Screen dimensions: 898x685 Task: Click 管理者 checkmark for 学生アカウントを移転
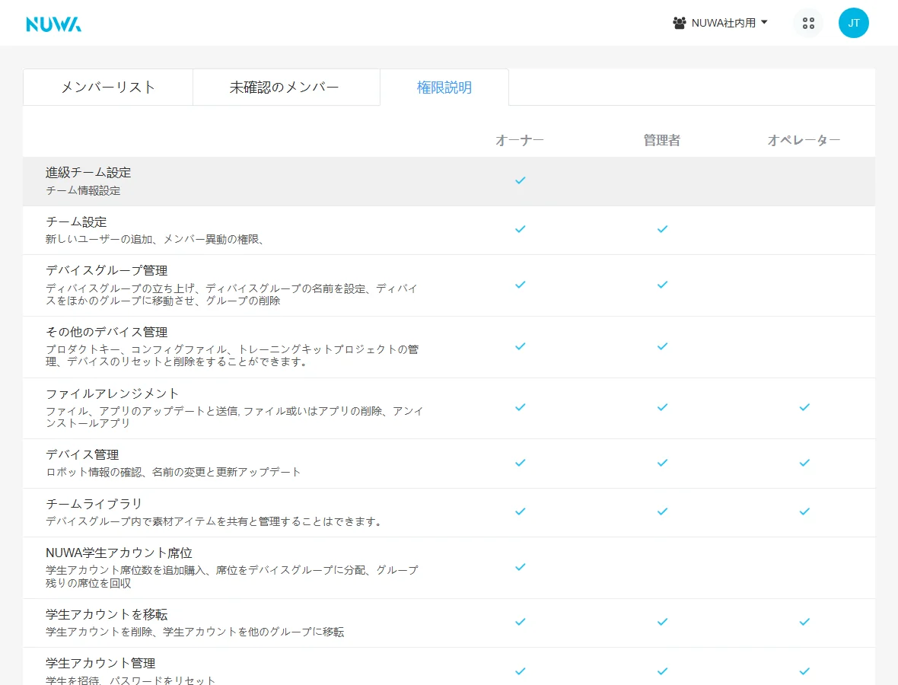(662, 622)
